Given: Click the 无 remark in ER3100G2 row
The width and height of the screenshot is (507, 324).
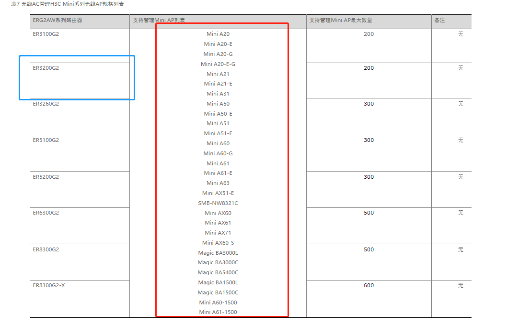Looking at the screenshot, I should point(461,34).
